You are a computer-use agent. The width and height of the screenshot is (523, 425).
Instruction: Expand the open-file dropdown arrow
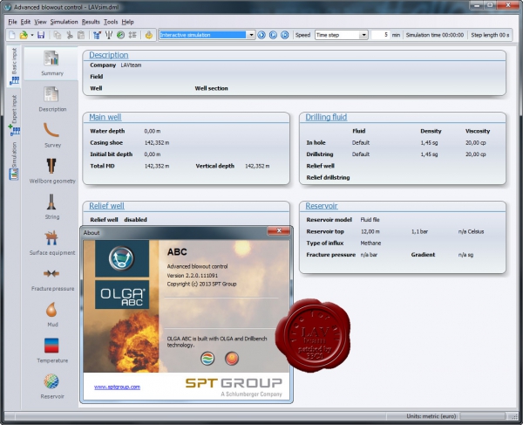click(x=32, y=35)
